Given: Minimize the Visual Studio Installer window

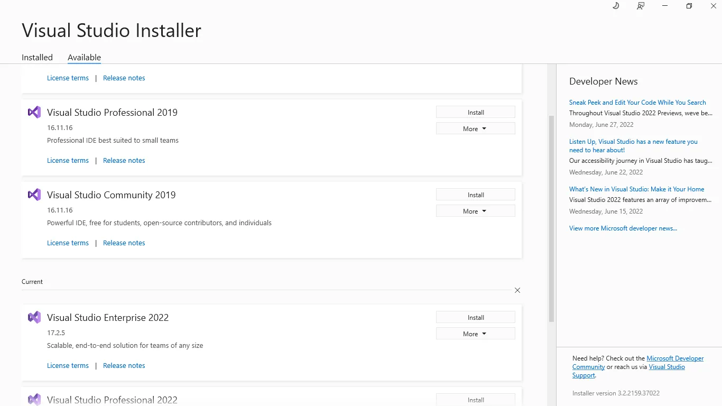Looking at the screenshot, I should tap(665, 6).
